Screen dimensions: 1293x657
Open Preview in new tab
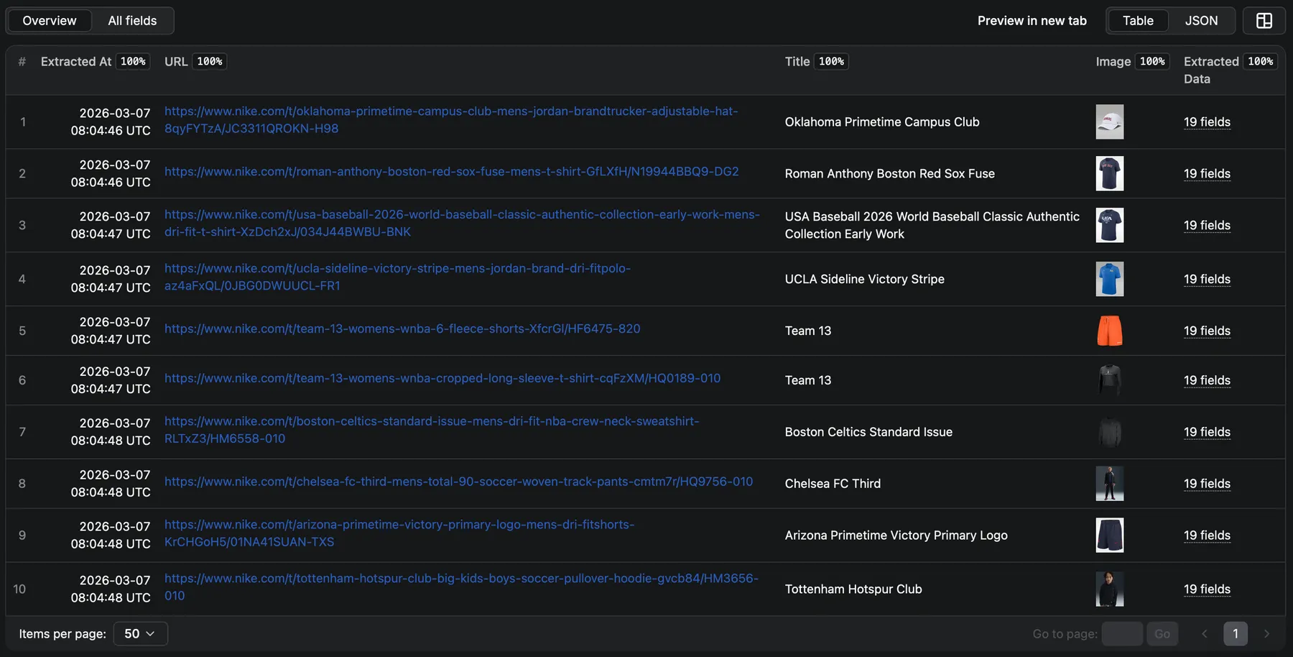pyautogui.click(x=1032, y=21)
